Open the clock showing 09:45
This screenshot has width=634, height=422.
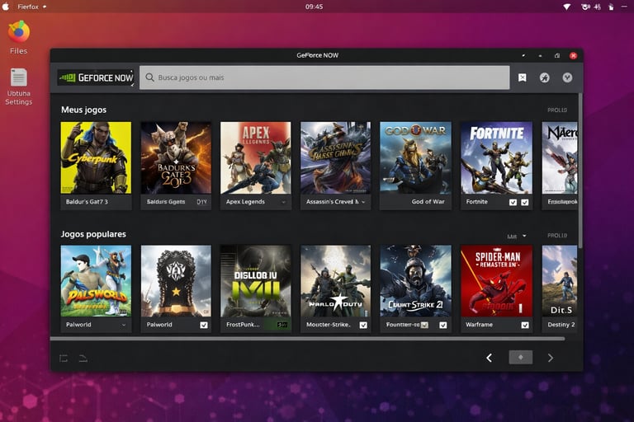tap(314, 7)
